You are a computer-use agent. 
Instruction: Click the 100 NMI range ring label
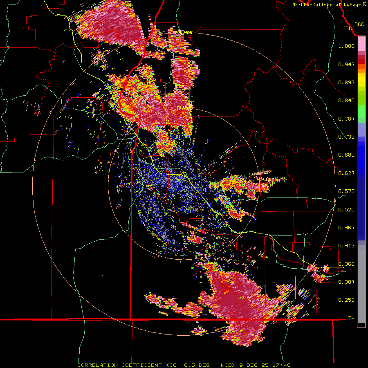(184, 32)
